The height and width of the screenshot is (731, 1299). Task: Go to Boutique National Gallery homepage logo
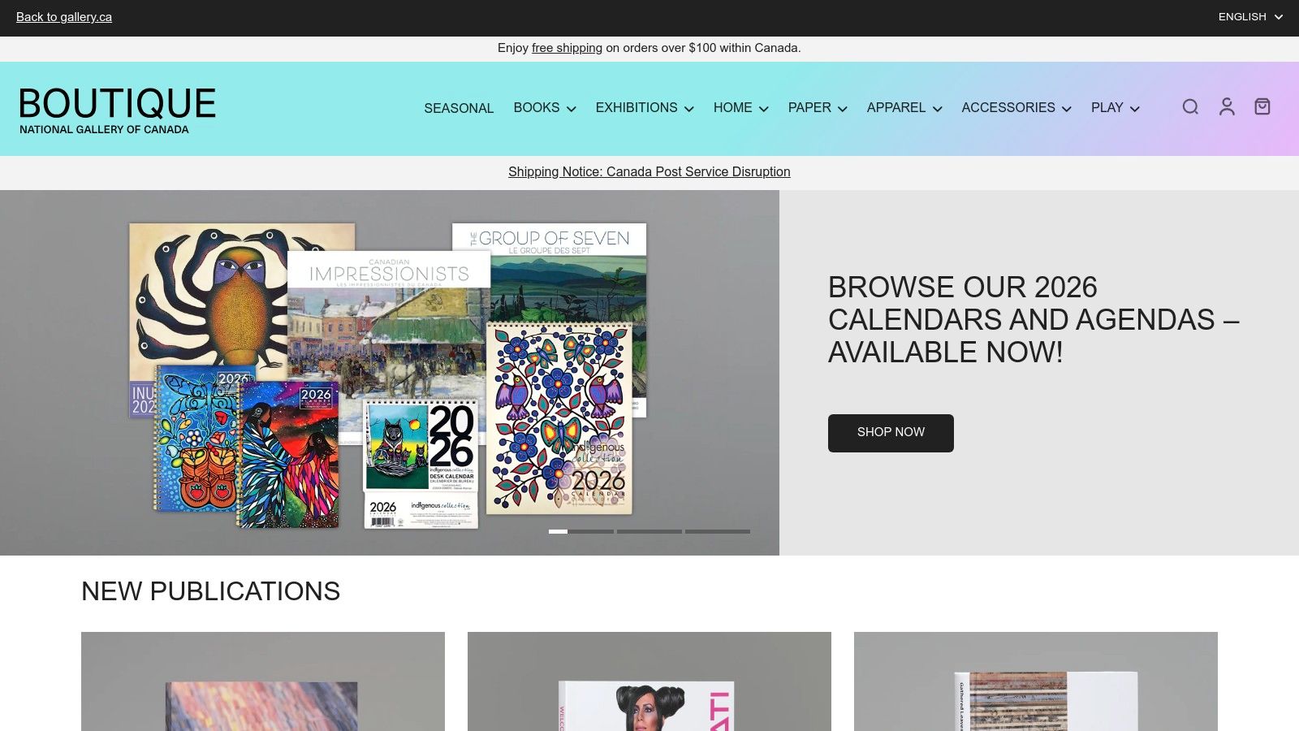coord(117,110)
